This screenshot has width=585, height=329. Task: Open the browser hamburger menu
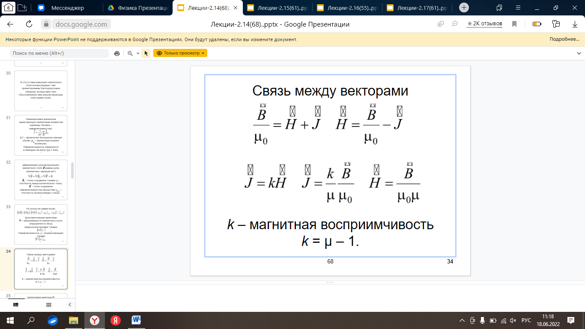tap(518, 8)
